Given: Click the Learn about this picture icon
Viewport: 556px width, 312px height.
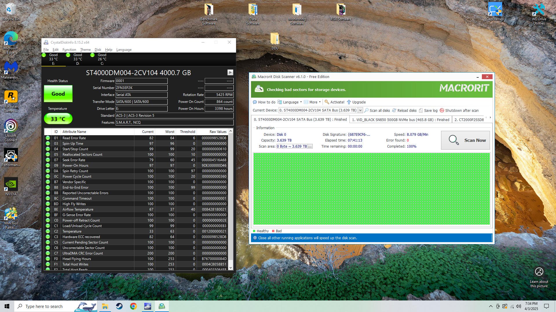Looking at the screenshot, I should pos(539,272).
